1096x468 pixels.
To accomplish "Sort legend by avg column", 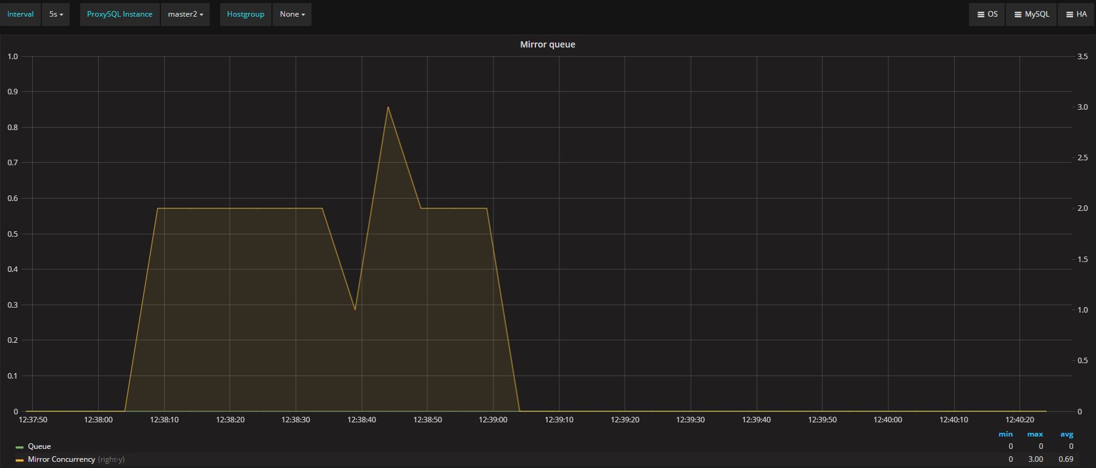I will 1066,434.
